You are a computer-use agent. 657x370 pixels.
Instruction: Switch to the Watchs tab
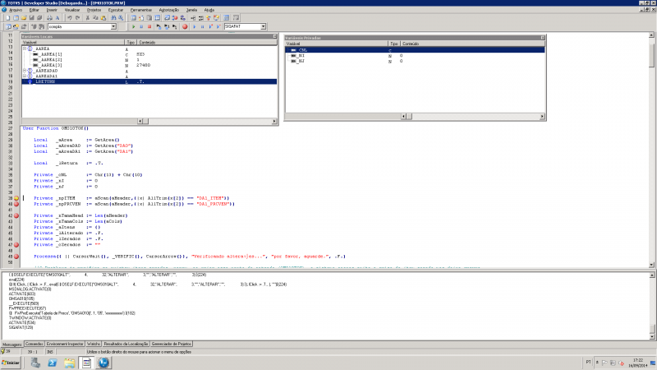[94, 344]
